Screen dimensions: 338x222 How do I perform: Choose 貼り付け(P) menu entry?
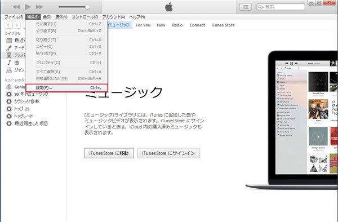[x=66, y=53]
